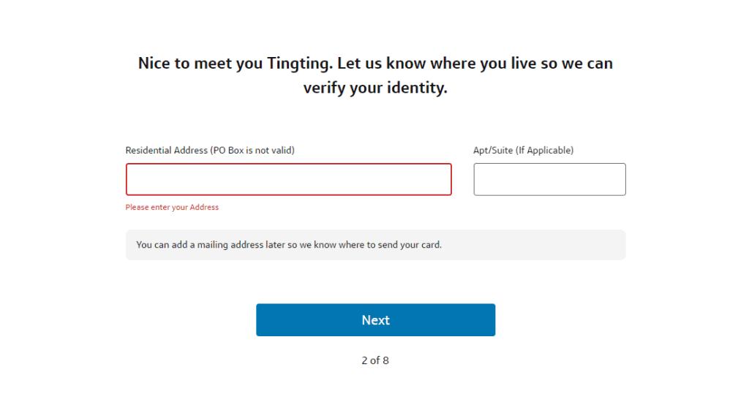Click '(PO Box is not valid)' note text
749x394 pixels.
pyautogui.click(x=252, y=151)
